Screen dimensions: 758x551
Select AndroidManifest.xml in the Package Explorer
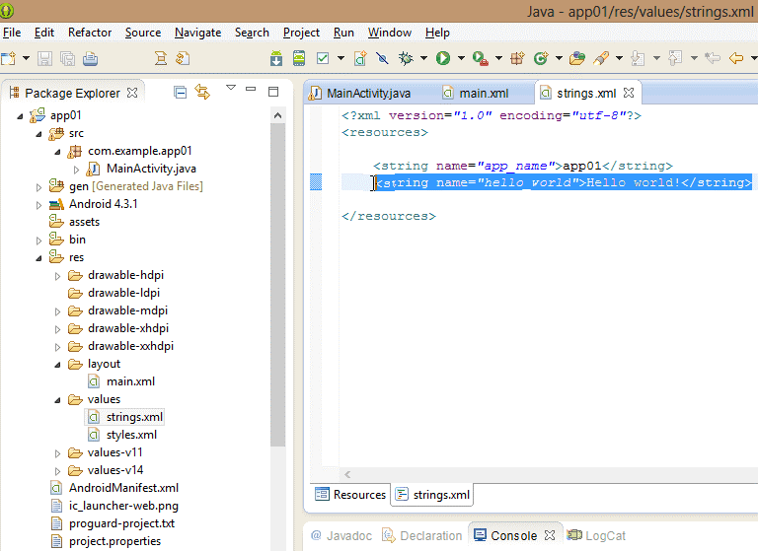[x=123, y=488]
